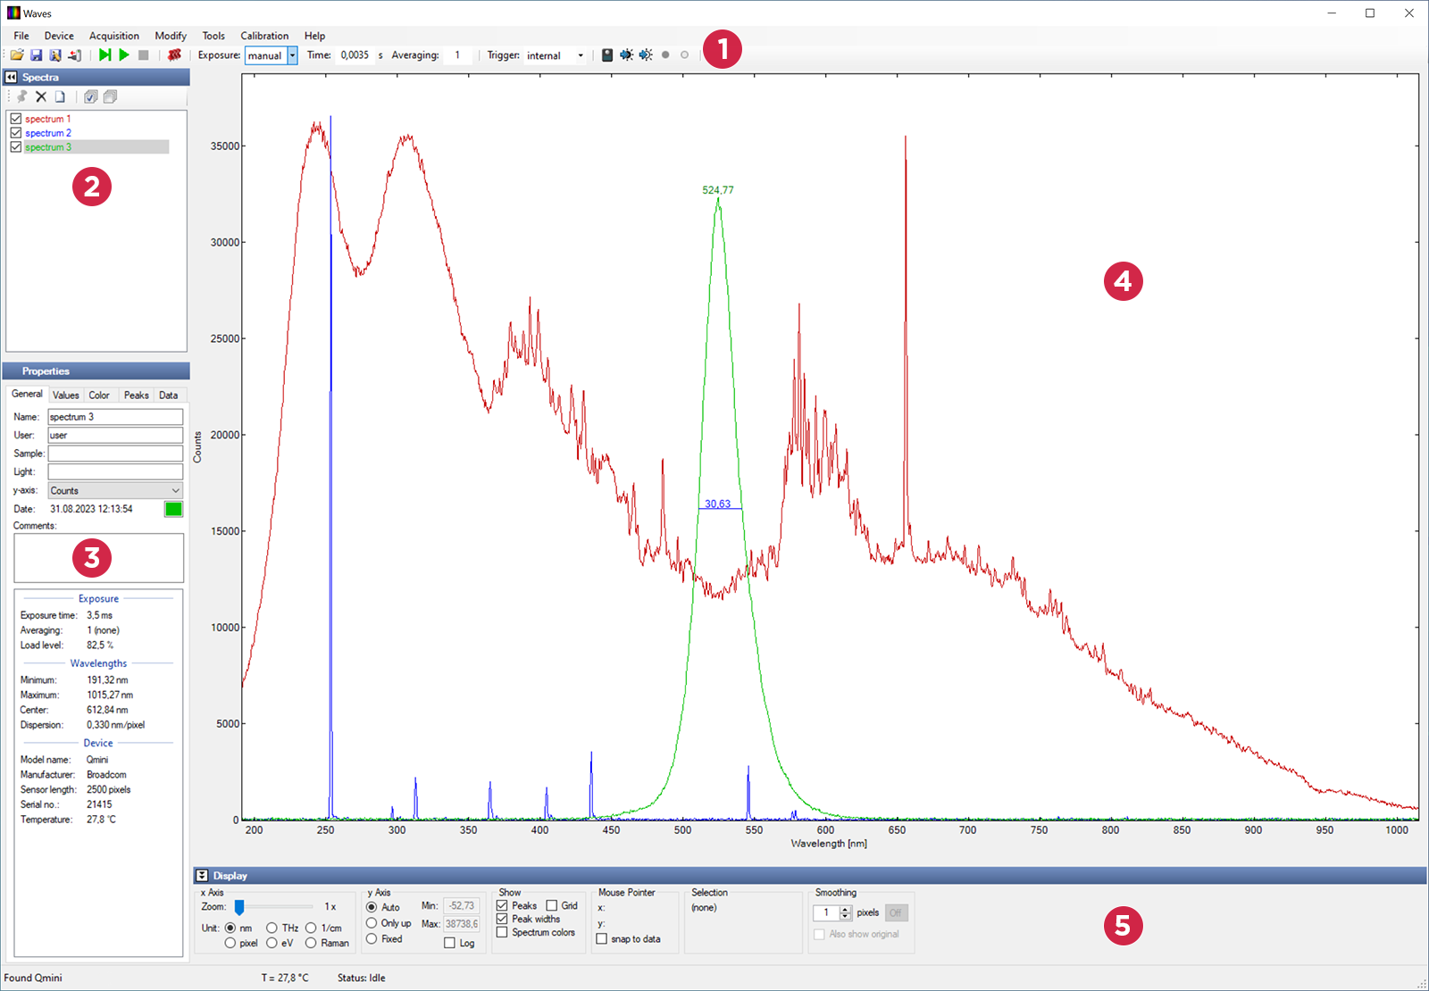Select spectrum 1 in the list
The height and width of the screenshot is (991, 1429).
coord(49,118)
